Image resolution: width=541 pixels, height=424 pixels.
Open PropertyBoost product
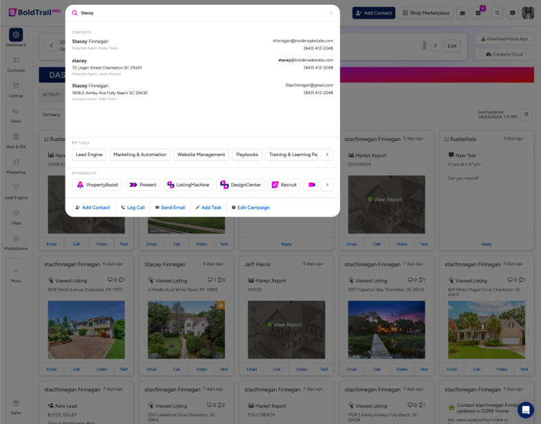click(x=97, y=185)
